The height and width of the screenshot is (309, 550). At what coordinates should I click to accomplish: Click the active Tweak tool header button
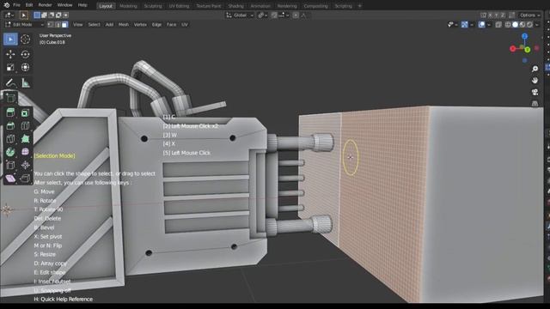click(23, 15)
